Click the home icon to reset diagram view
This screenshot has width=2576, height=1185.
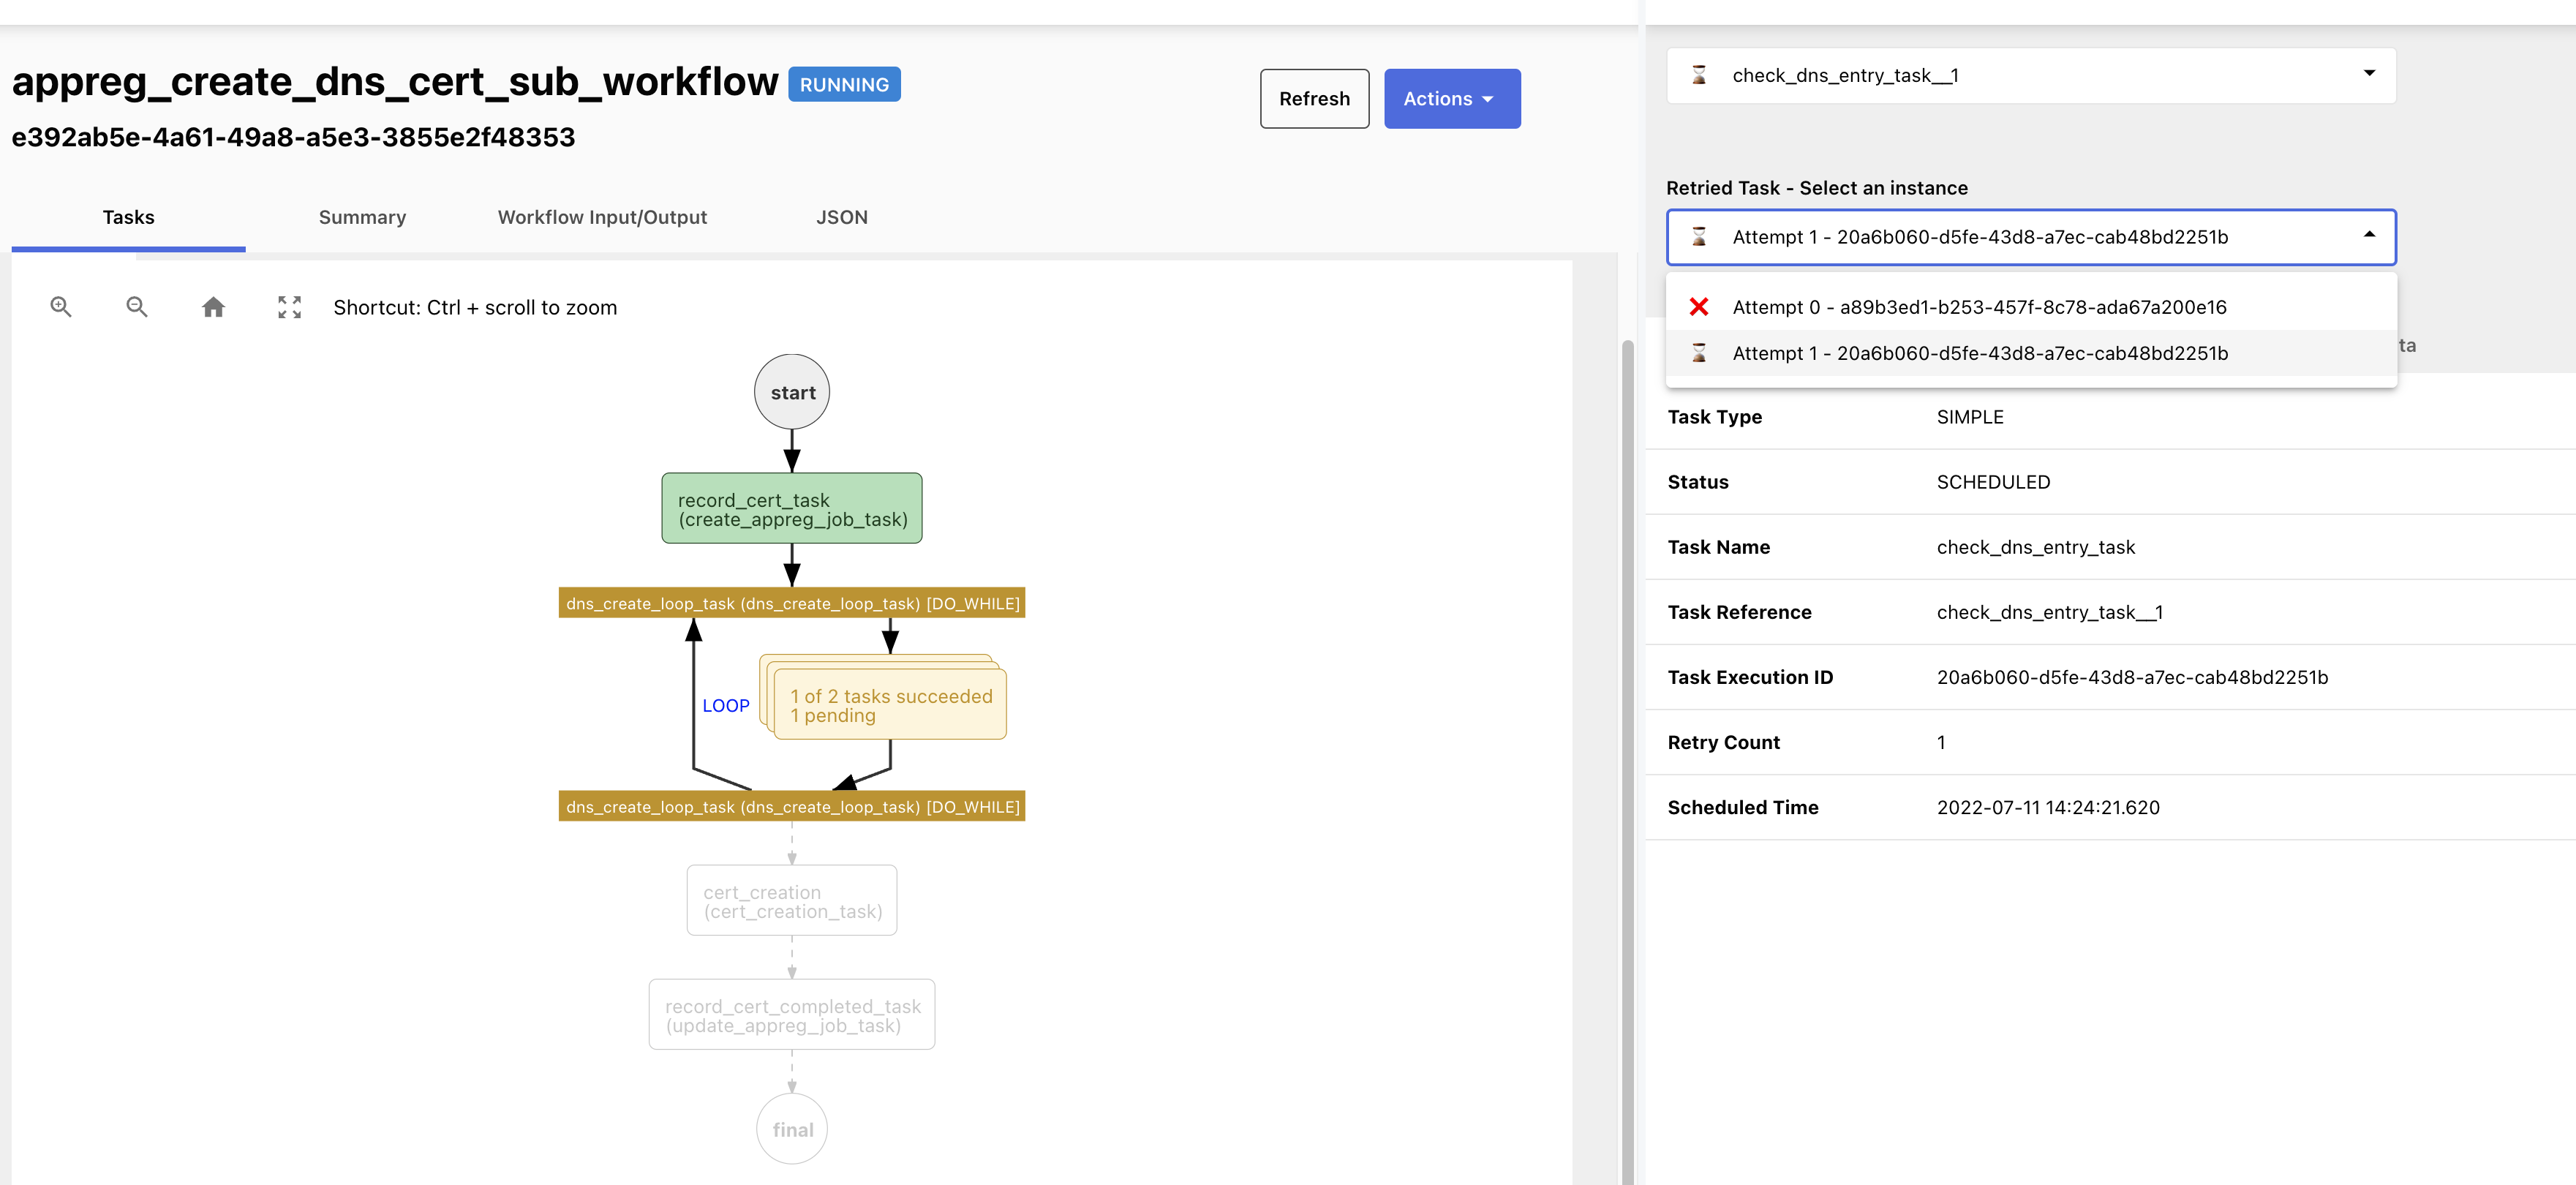coord(213,307)
